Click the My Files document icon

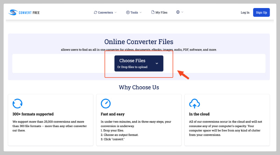153,12
